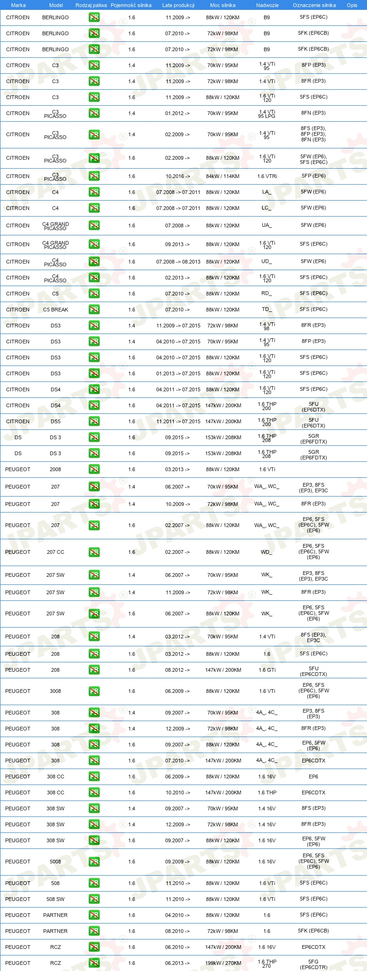Click the '3008' model cell
Image resolution: width=367 pixels, height=971 pixels.
[55, 691]
